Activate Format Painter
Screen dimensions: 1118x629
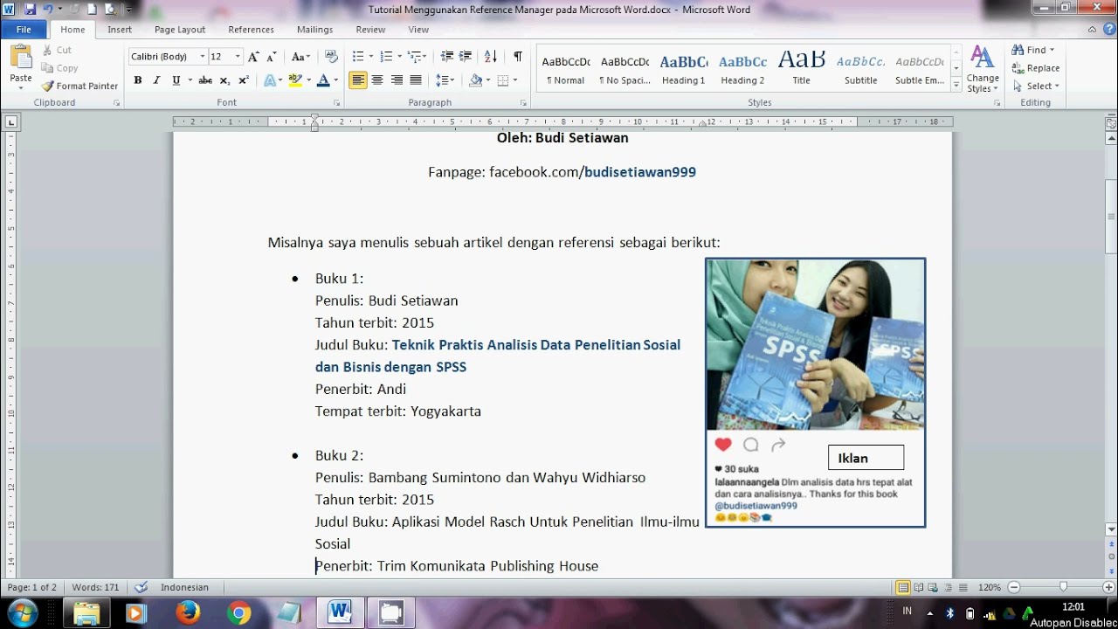[79, 86]
